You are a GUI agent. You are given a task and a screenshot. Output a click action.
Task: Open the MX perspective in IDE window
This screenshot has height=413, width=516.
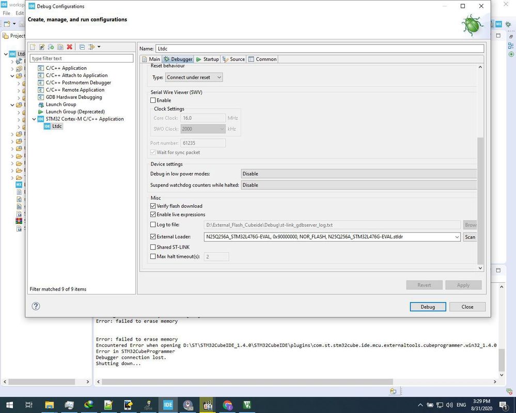499,24
